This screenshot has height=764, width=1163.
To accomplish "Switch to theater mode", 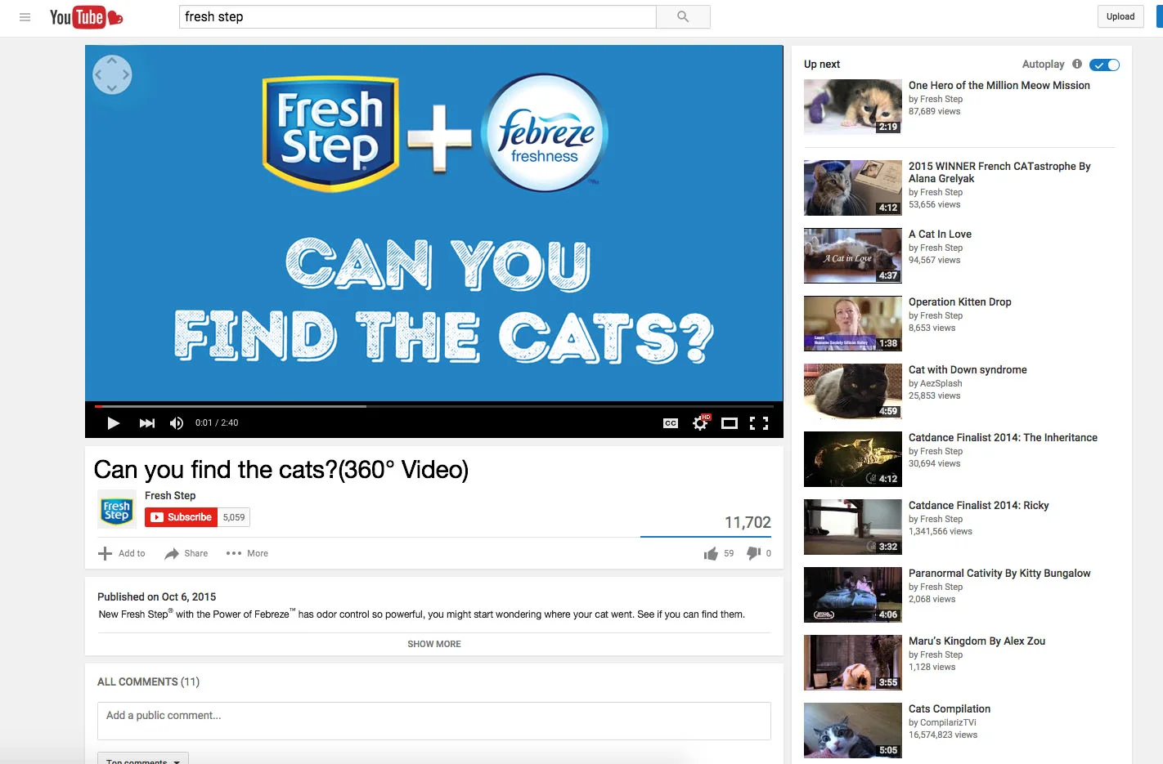I will (730, 423).
